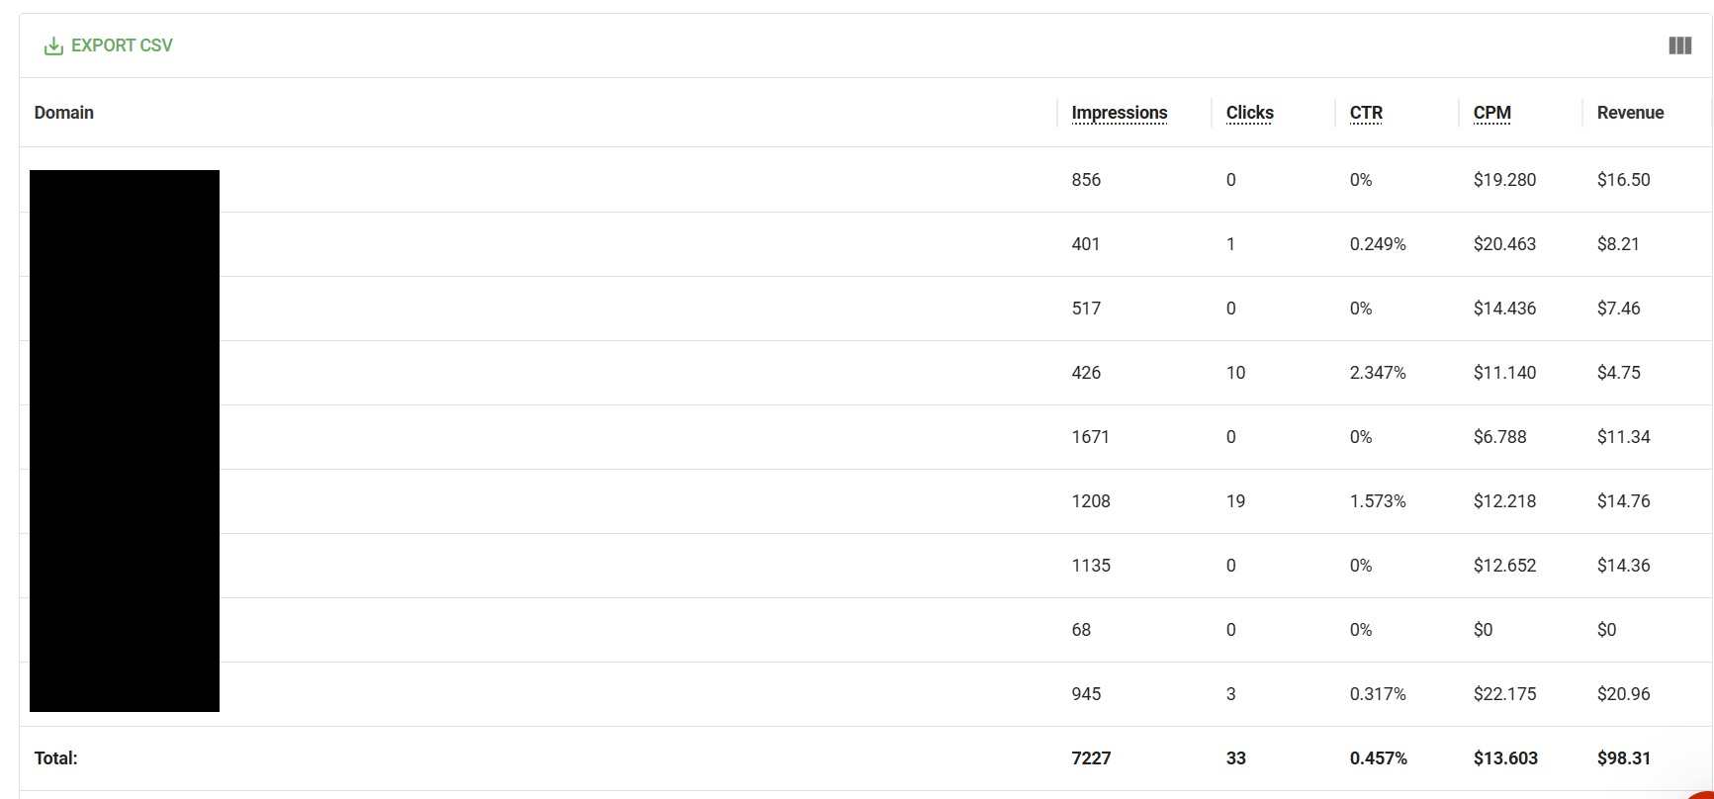Screen dimensions: 1714x799
Task: Click the Domain column header
Action: (x=64, y=113)
